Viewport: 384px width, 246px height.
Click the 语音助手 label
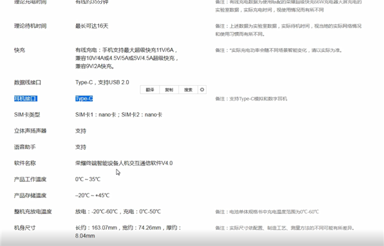(25, 147)
